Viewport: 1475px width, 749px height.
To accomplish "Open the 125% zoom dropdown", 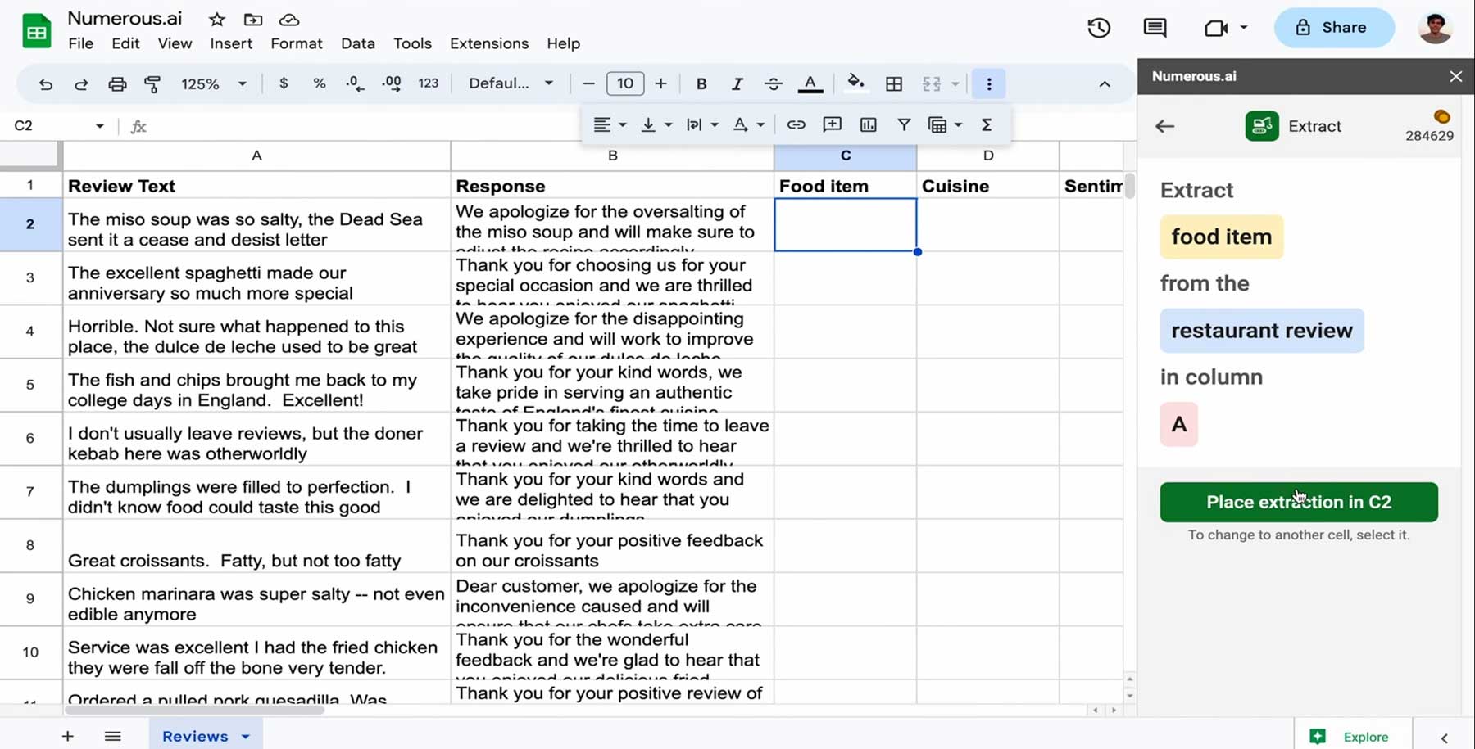I will click(213, 83).
